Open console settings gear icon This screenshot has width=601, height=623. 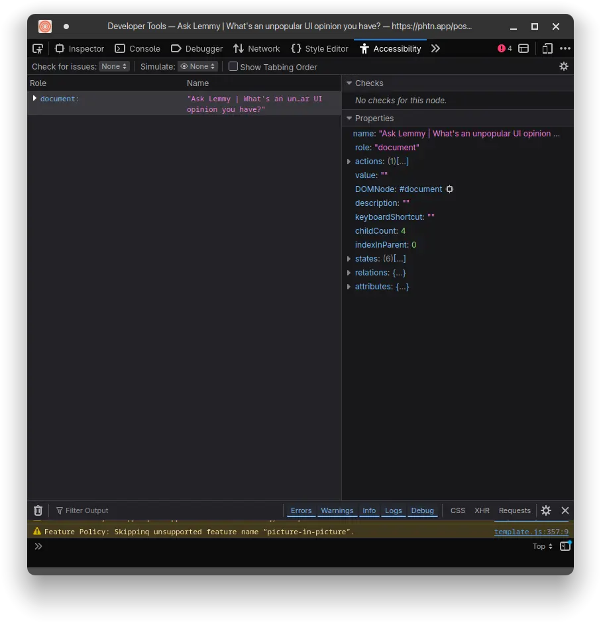pyautogui.click(x=546, y=510)
